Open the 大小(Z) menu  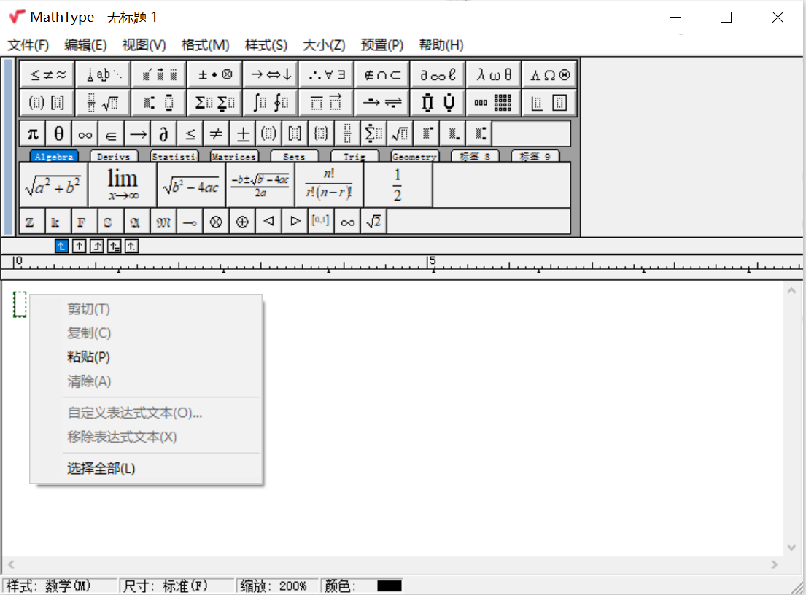pos(324,44)
